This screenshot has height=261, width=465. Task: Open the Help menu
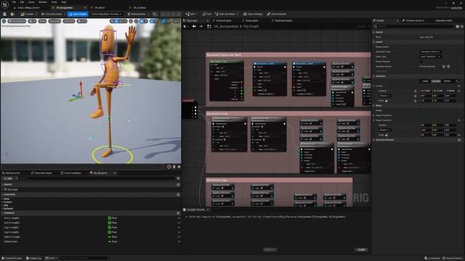(63, 2)
